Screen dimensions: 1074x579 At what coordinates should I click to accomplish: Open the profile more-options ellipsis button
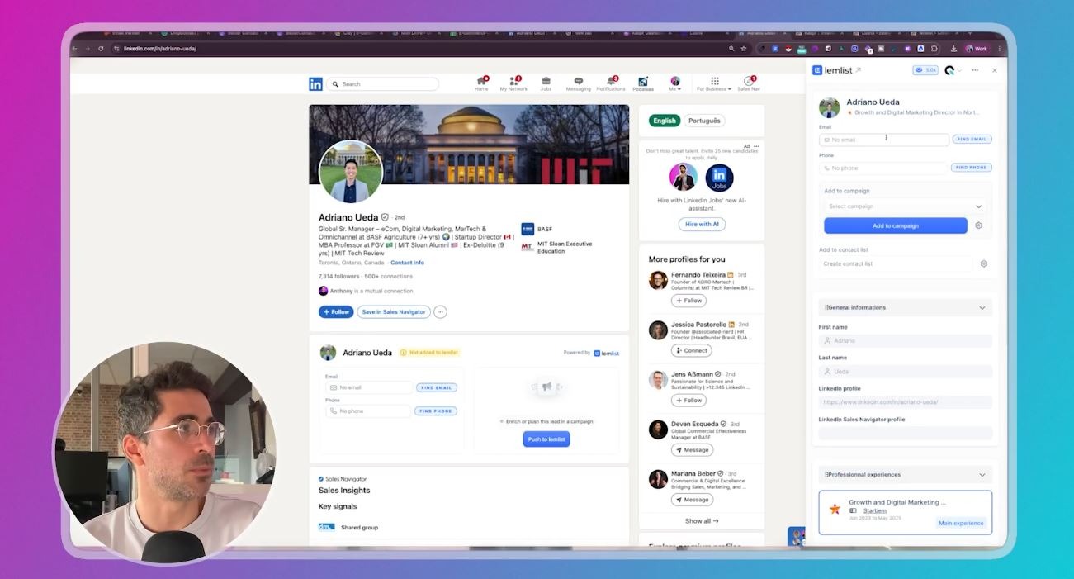(440, 312)
